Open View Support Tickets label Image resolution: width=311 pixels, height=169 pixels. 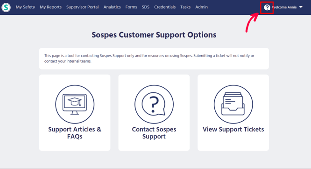[x=233, y=130]
